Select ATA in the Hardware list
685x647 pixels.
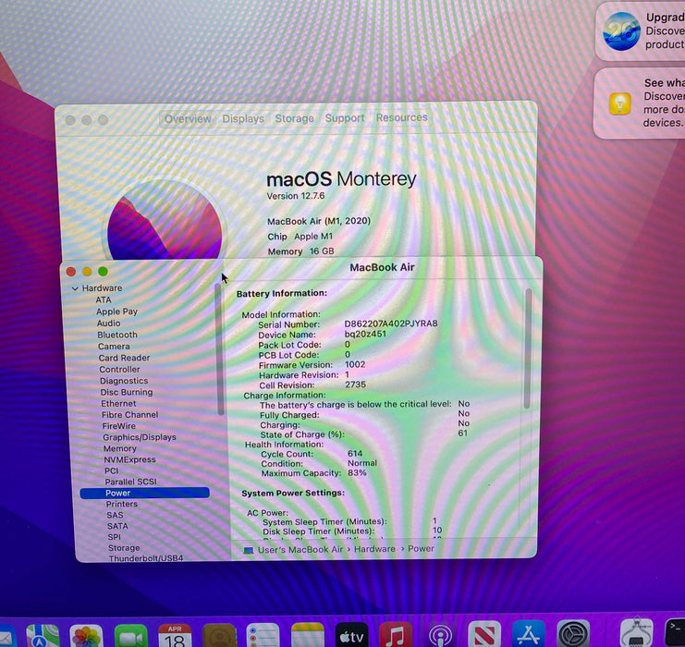point(104,299)
